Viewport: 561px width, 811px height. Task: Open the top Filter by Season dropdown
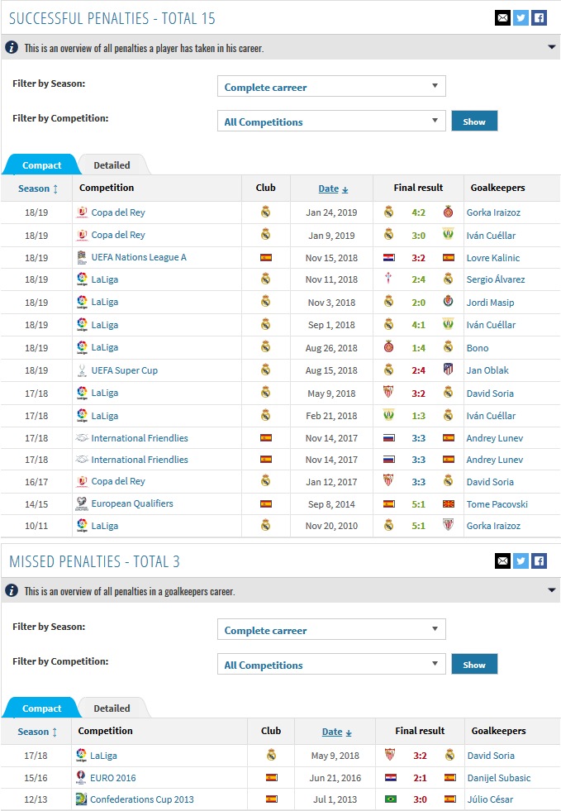pyautogui.click(x=330, y=87)
